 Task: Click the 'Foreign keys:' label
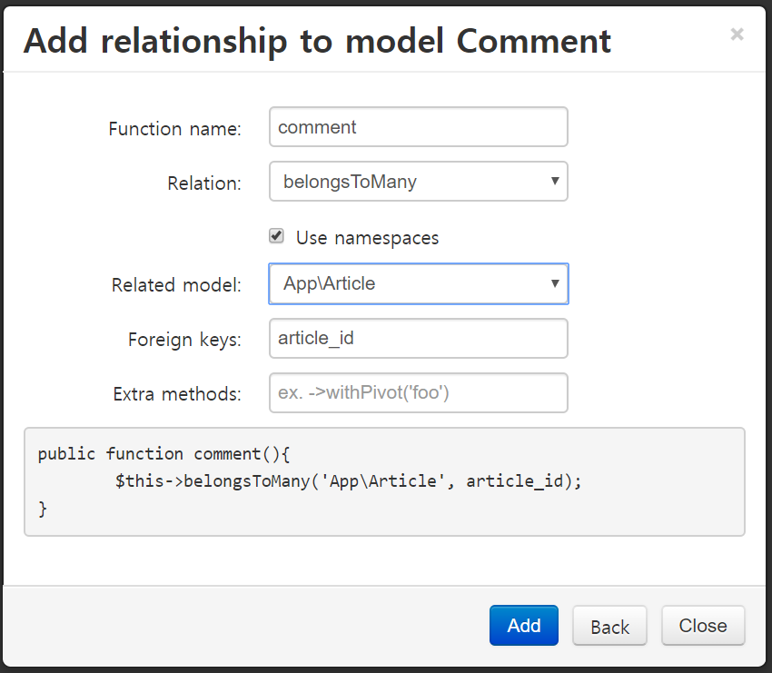coord(184,340)
